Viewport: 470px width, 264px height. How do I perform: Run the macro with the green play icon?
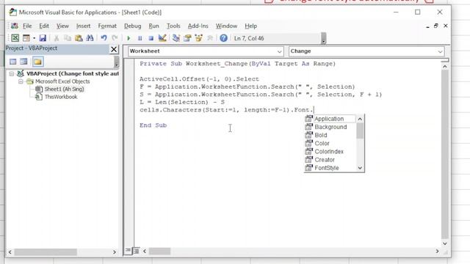(x=129, y=38)
